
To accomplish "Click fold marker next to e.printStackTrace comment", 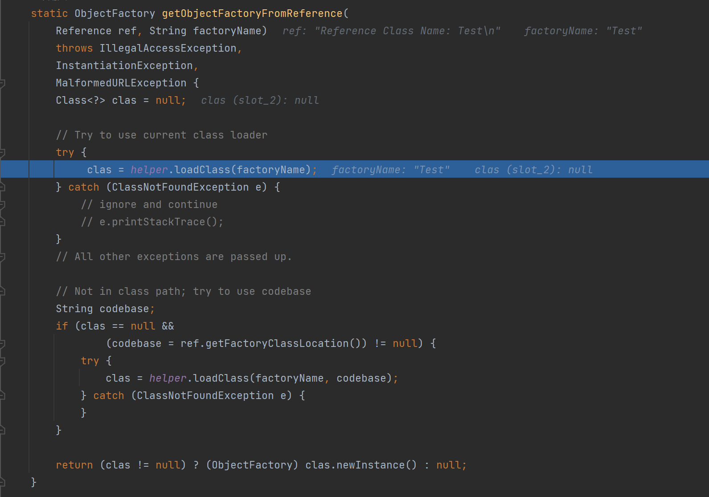I will (x=2, y=222).
